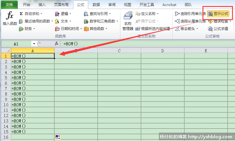Select column D header

(x=162, y=51)
